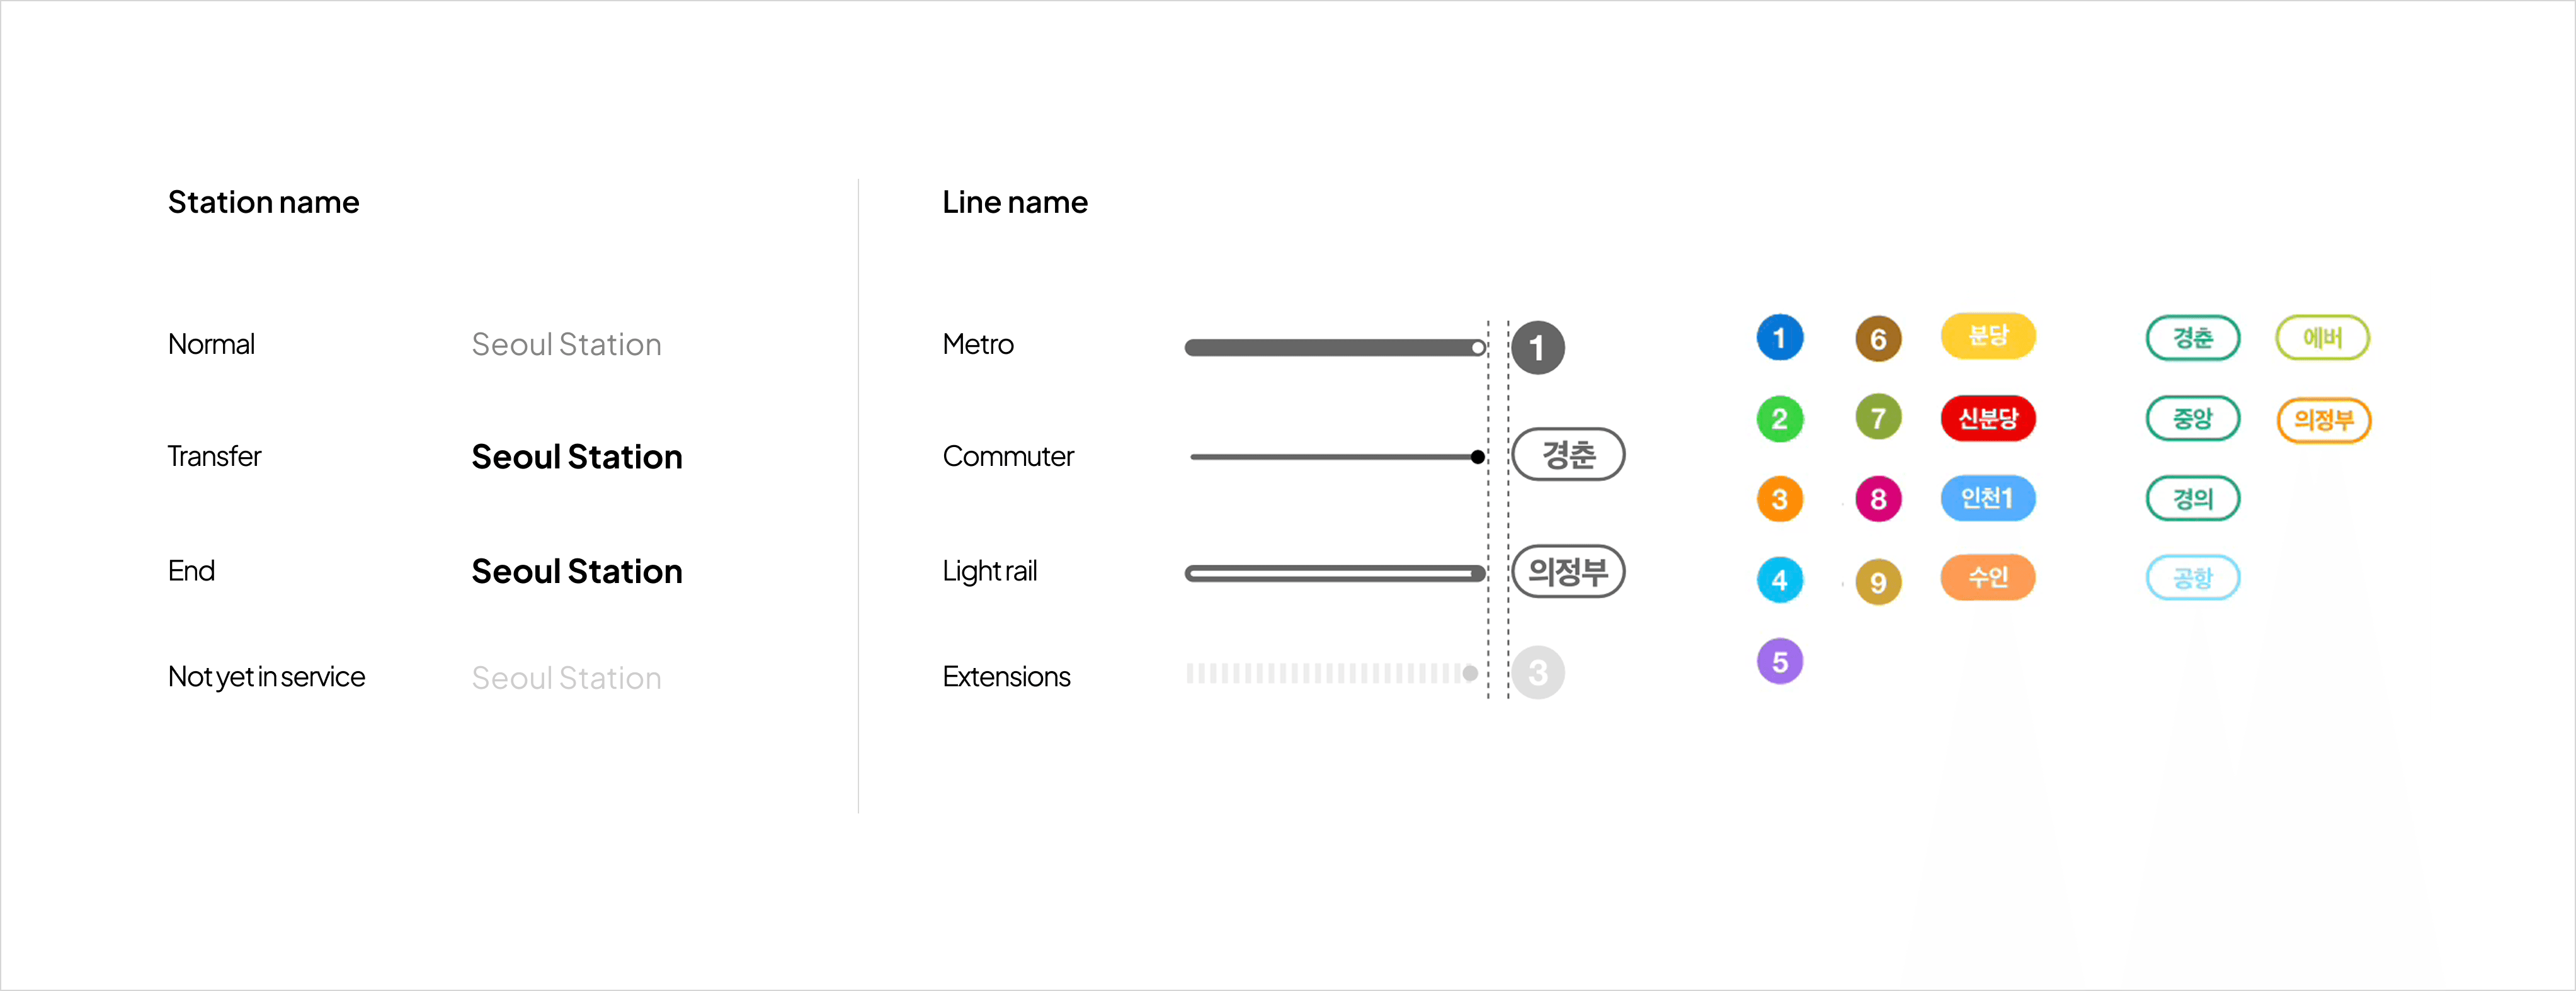Click the gray Metro line 1 marker

(x=1537, y=348)
